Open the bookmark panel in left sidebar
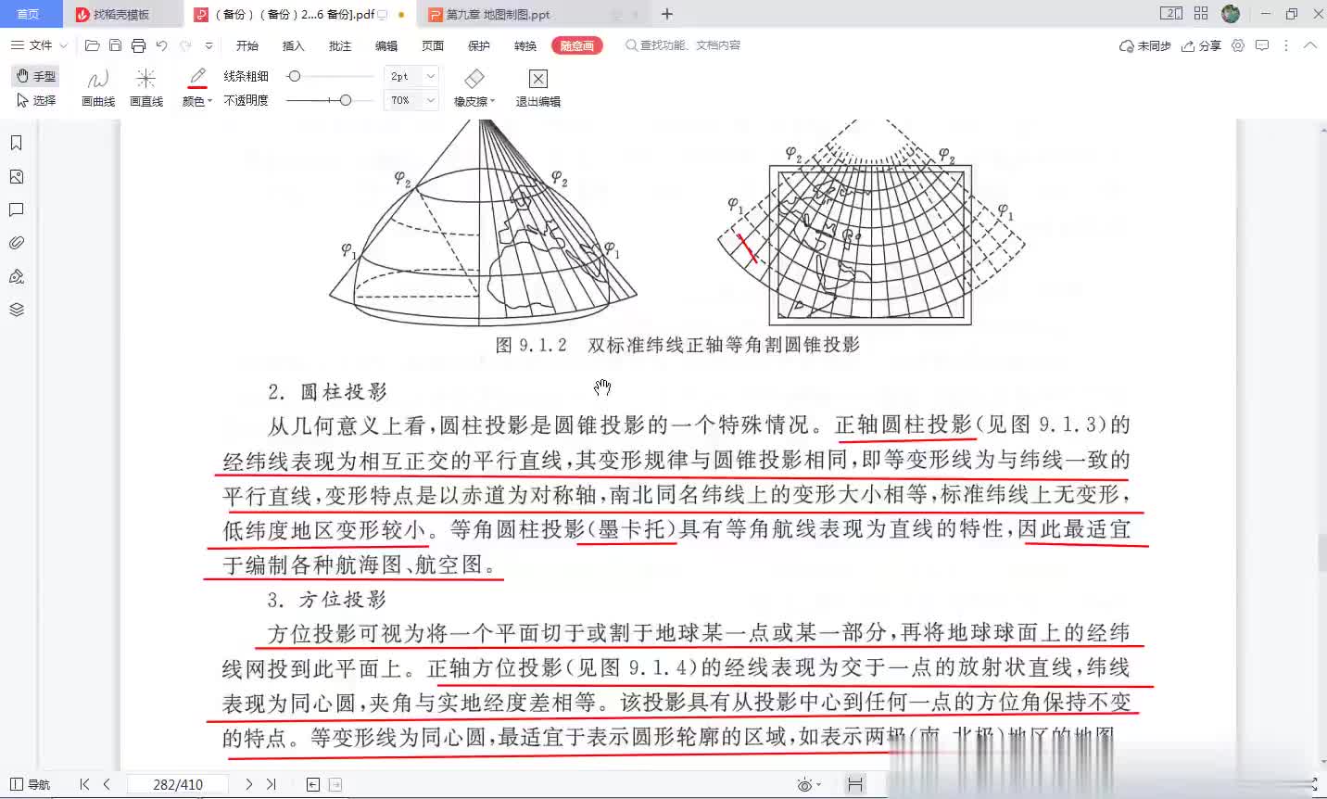The width and height of the screenshot is (1327, 799). pyautogui.click(x=16, y=143)
